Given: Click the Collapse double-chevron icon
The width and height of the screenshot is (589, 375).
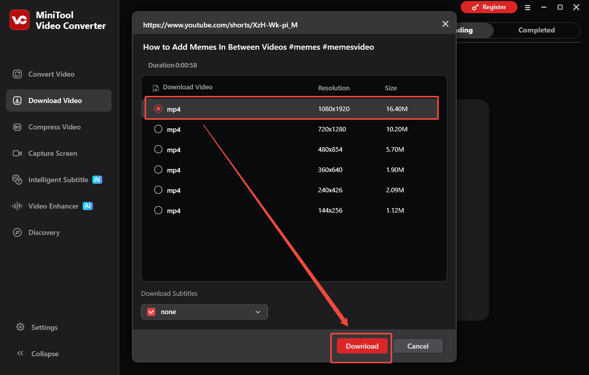Looking at the screenshot, I should pyautogui.click(x=20, y=353).
